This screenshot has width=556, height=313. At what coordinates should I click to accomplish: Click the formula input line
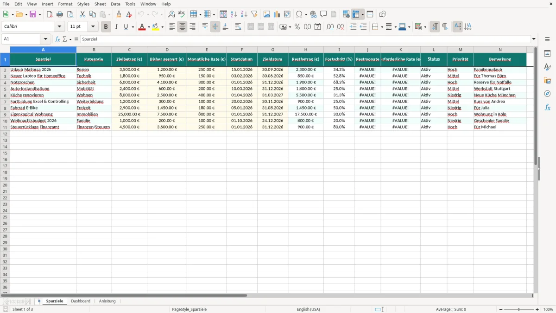[x=305, y=39]
